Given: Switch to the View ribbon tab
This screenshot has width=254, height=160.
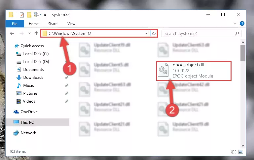Looking at the screenshot, I should [71, 24].
